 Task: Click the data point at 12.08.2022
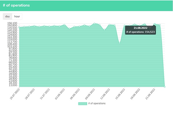[x=110, y=25]
